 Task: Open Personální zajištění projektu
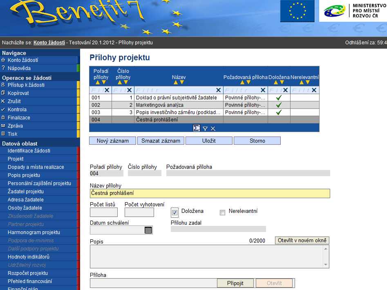point(39,183)
